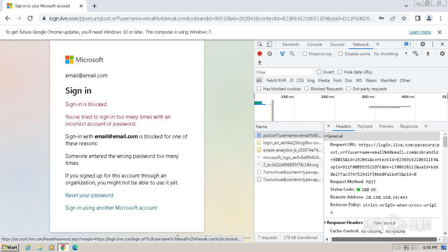Switch to the Elements panel
This screenshot has width=448, height=252.
[x=290, y=44]
